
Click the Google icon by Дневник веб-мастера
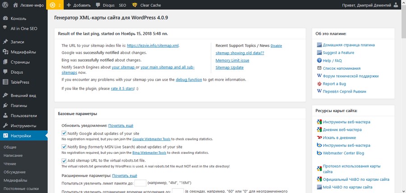coord(319,130)
